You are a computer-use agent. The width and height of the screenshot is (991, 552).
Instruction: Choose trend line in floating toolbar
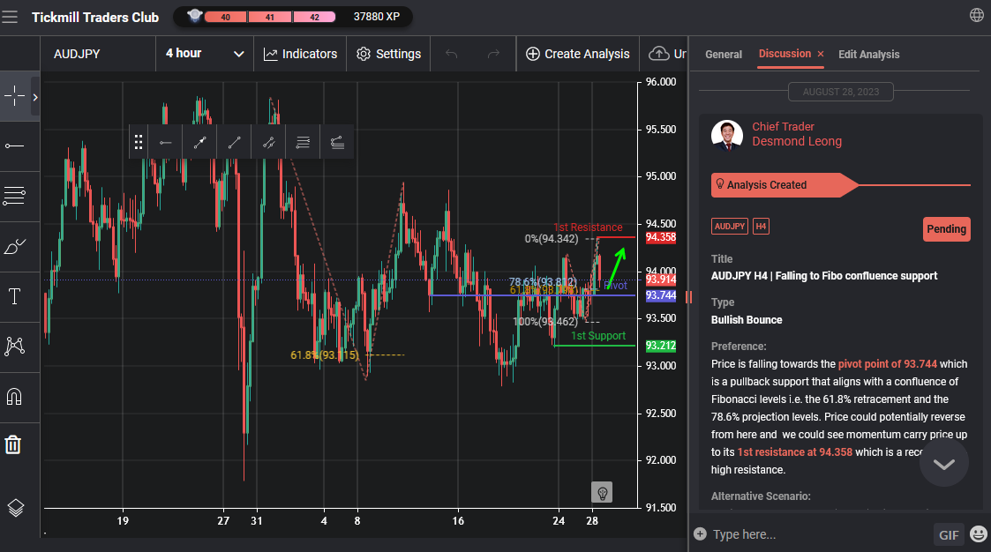234,142
